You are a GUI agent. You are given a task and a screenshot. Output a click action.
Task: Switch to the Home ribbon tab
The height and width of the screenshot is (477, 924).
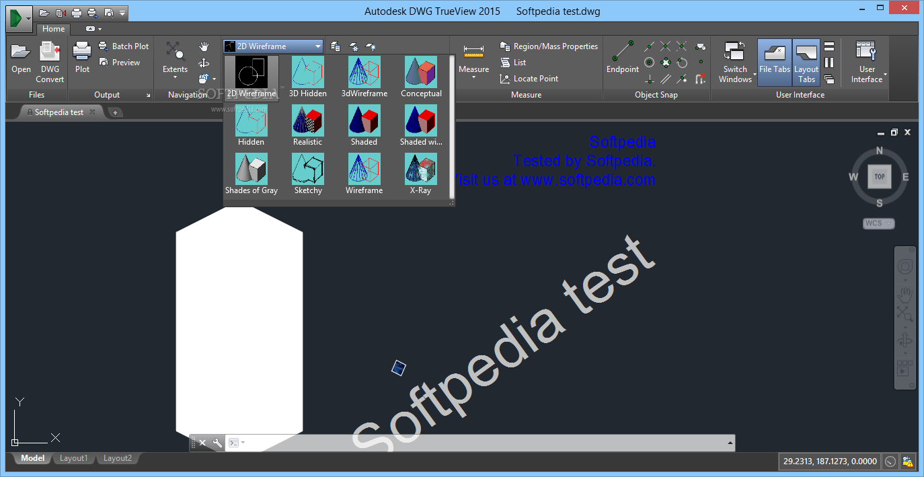(53, 29)
